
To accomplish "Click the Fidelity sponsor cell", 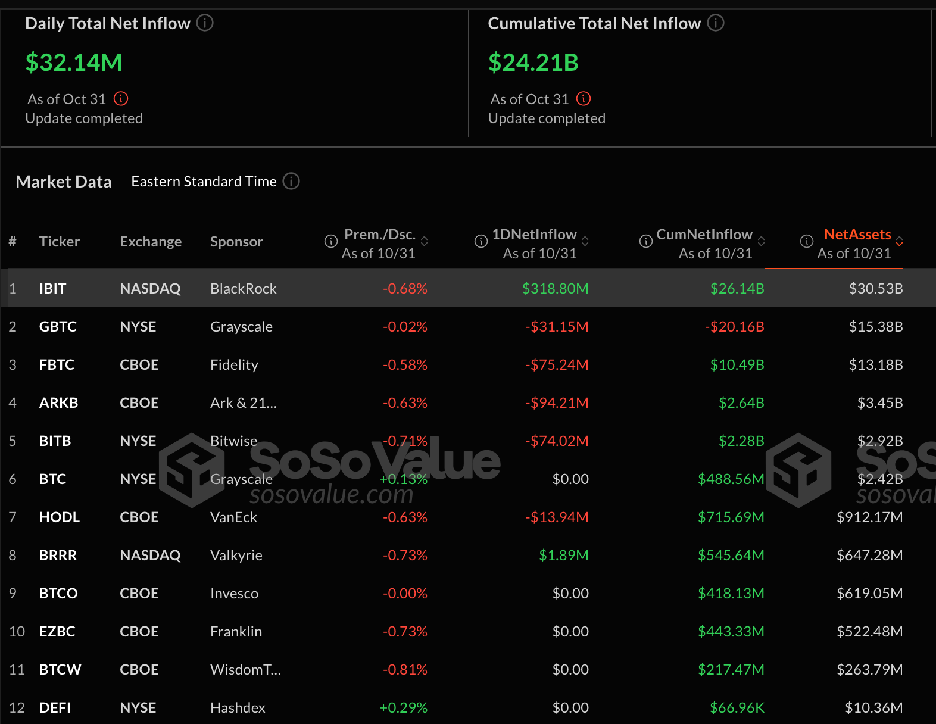I will (234, 364).
